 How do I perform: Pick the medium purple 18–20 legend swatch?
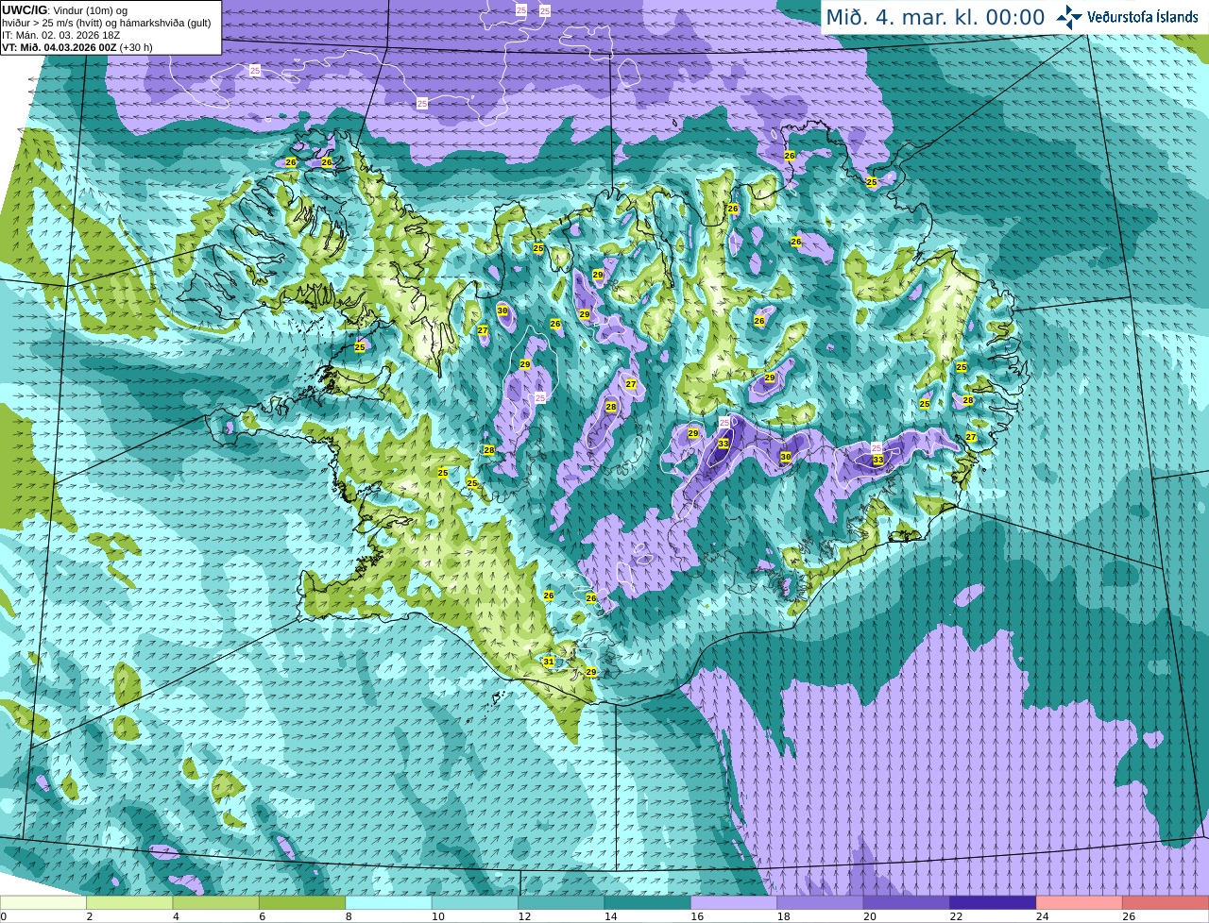(820, 903)
